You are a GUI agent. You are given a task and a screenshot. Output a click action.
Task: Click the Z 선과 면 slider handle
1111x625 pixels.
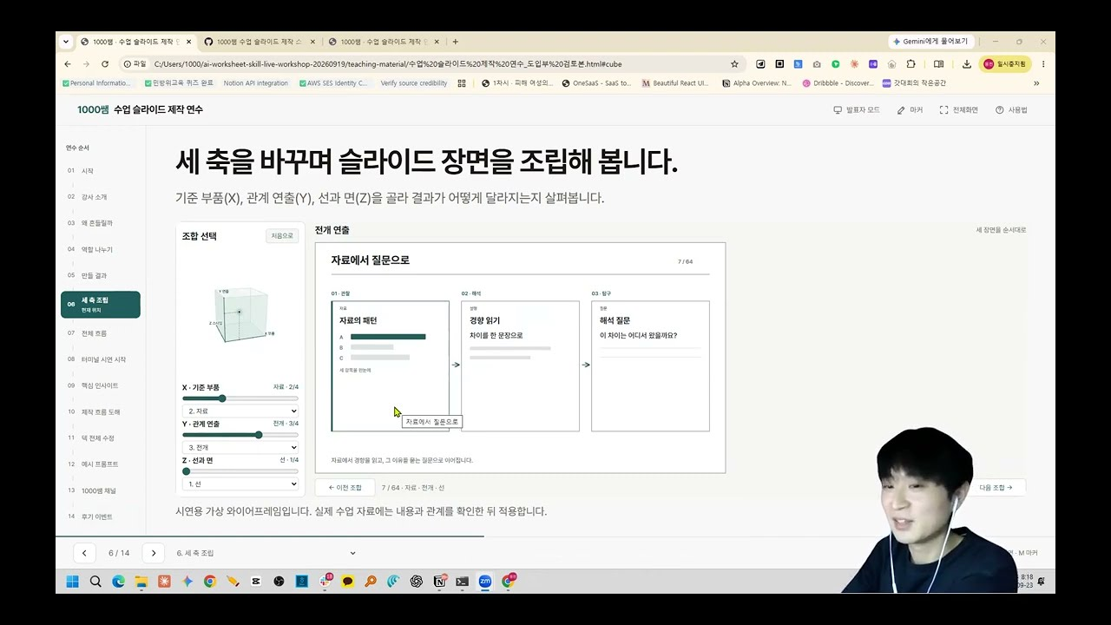click(187, 471)
